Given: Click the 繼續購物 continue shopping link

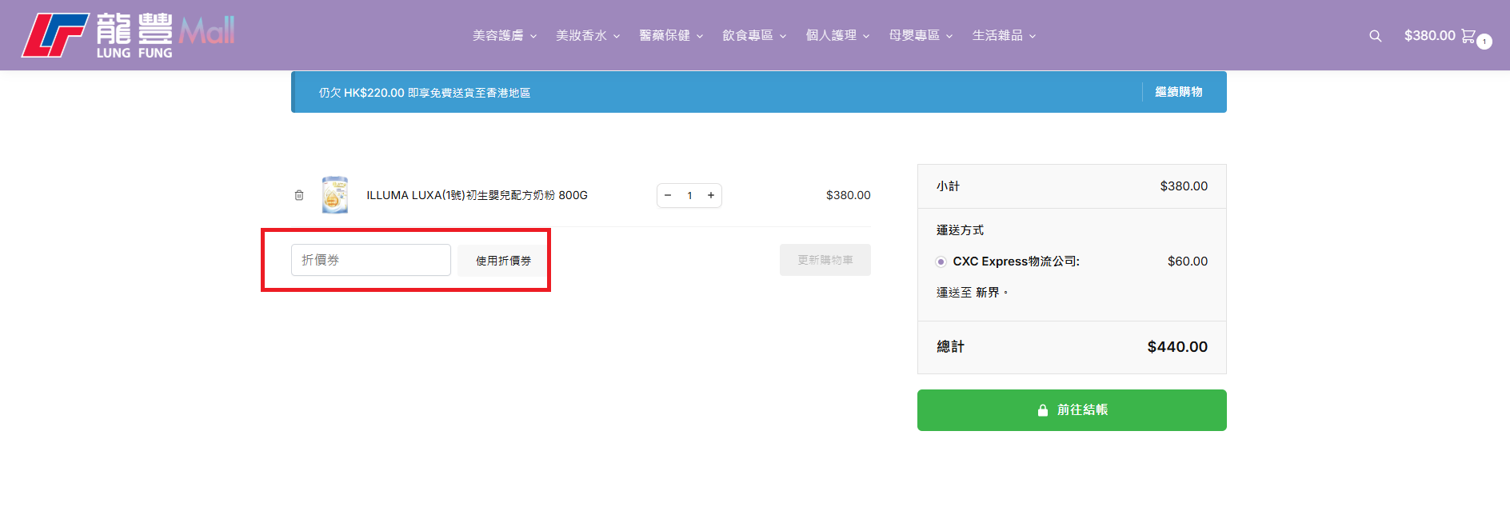Looking at the screenshot, I should pos(1178,92).
